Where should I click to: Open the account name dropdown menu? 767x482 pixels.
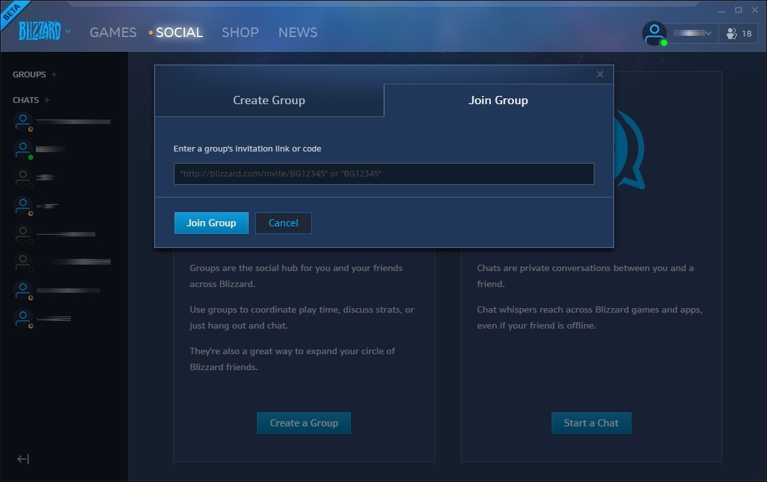(x=692, y=33)
